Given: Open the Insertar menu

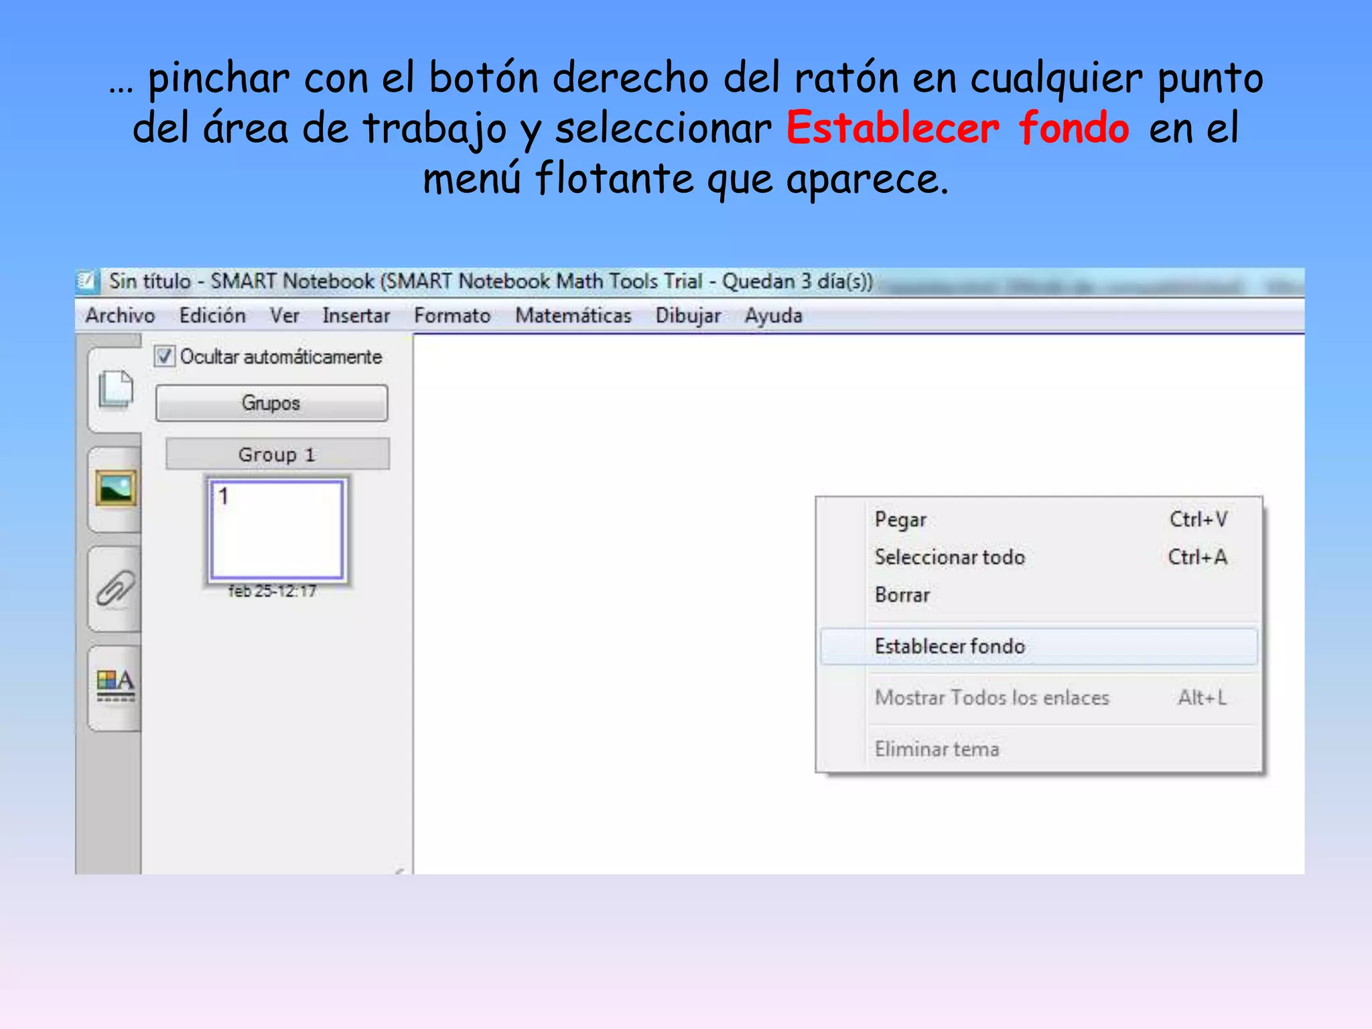Looking at the screenshot, I should pos(356,316).
